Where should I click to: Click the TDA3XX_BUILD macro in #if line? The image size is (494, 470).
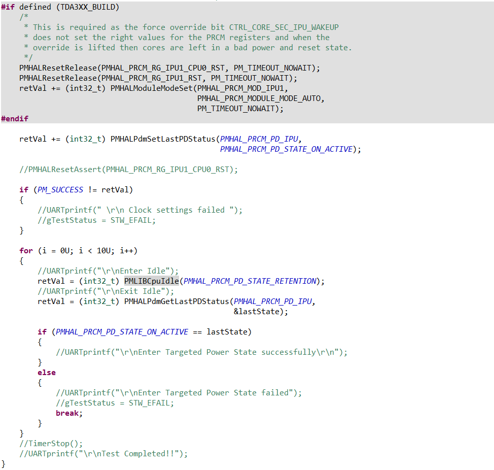tap(88, 7)
